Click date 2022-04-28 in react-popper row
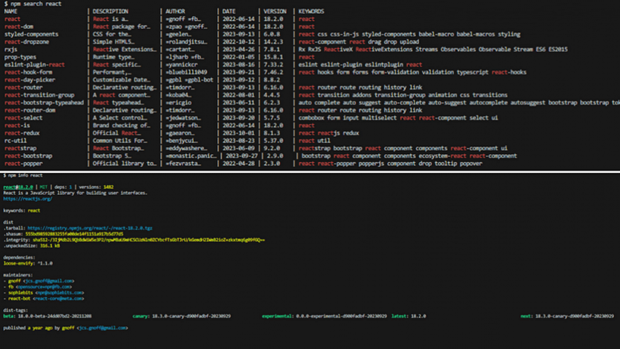 (x=239, y=164)
